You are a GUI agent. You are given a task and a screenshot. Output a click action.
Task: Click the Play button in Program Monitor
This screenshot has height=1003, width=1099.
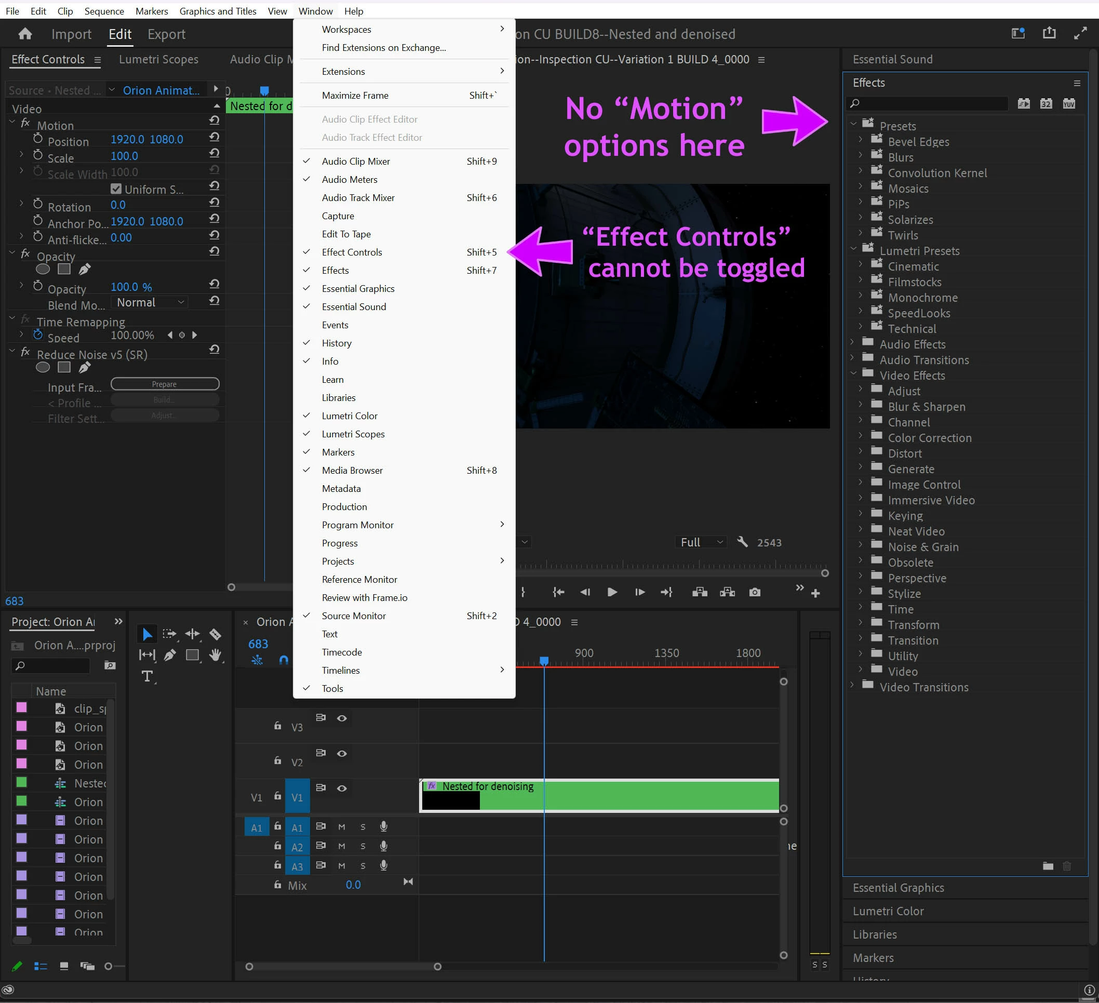pyautogui.click(x=612, y=592)
